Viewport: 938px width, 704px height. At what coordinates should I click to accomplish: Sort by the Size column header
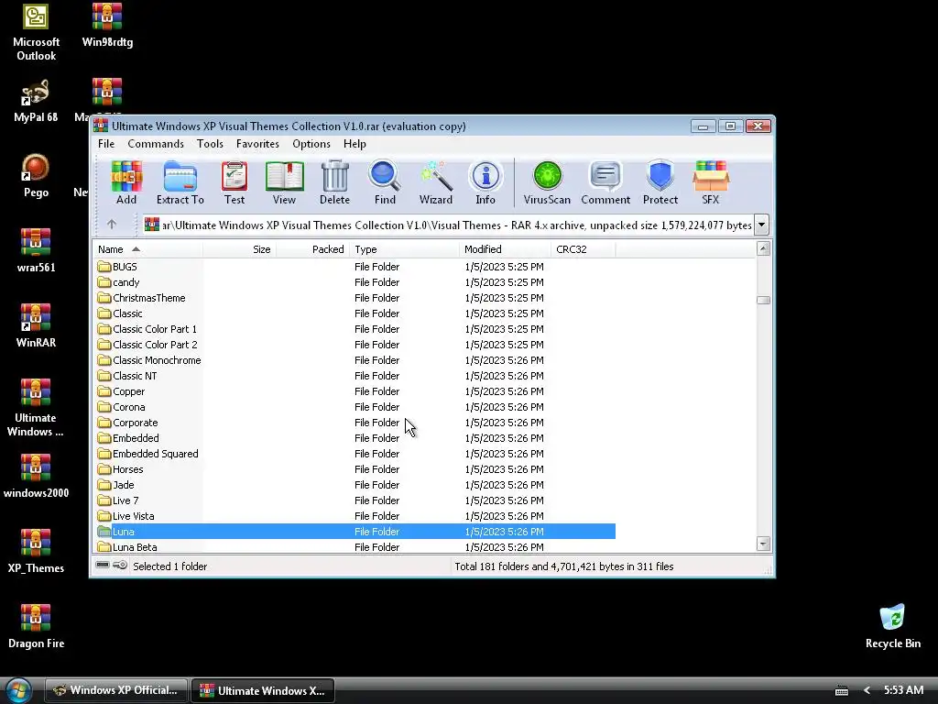239,249
